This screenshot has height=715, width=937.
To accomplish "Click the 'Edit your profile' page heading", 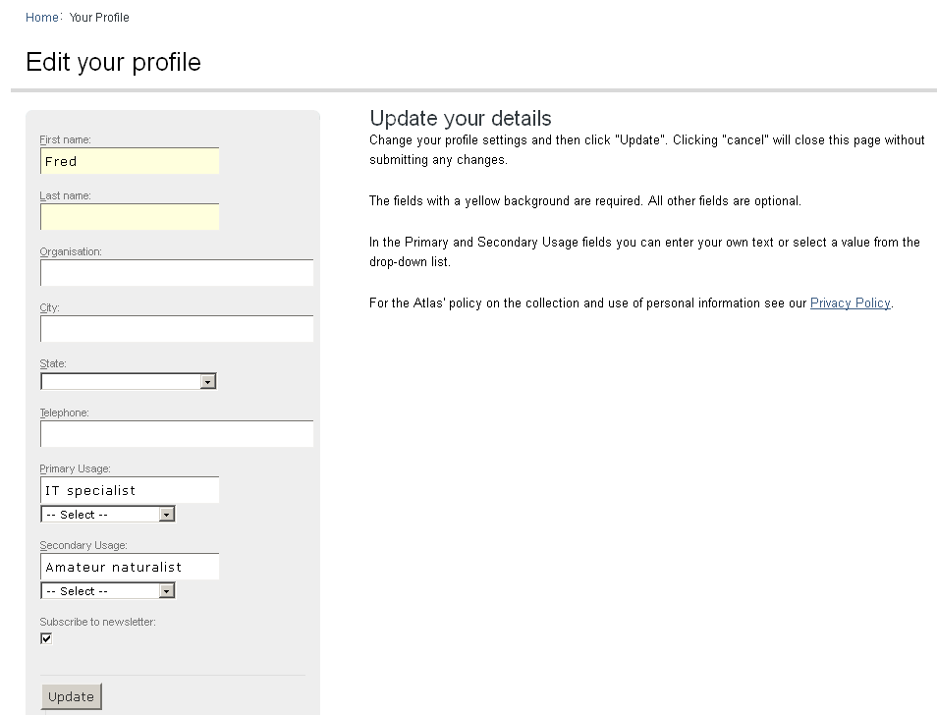I will click(113, 62).
